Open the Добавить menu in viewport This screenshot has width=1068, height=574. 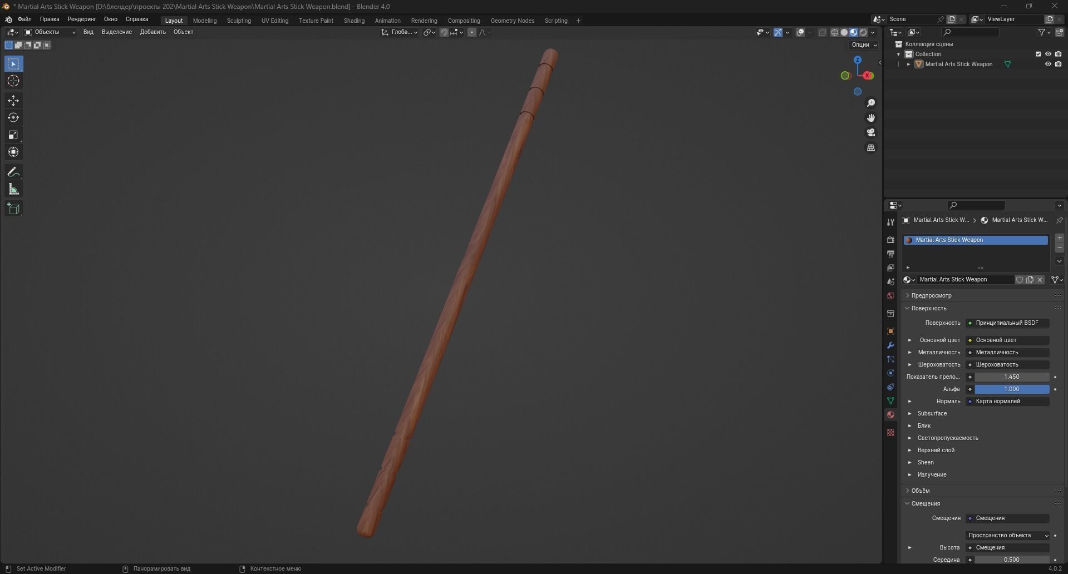tap(153, 32)
